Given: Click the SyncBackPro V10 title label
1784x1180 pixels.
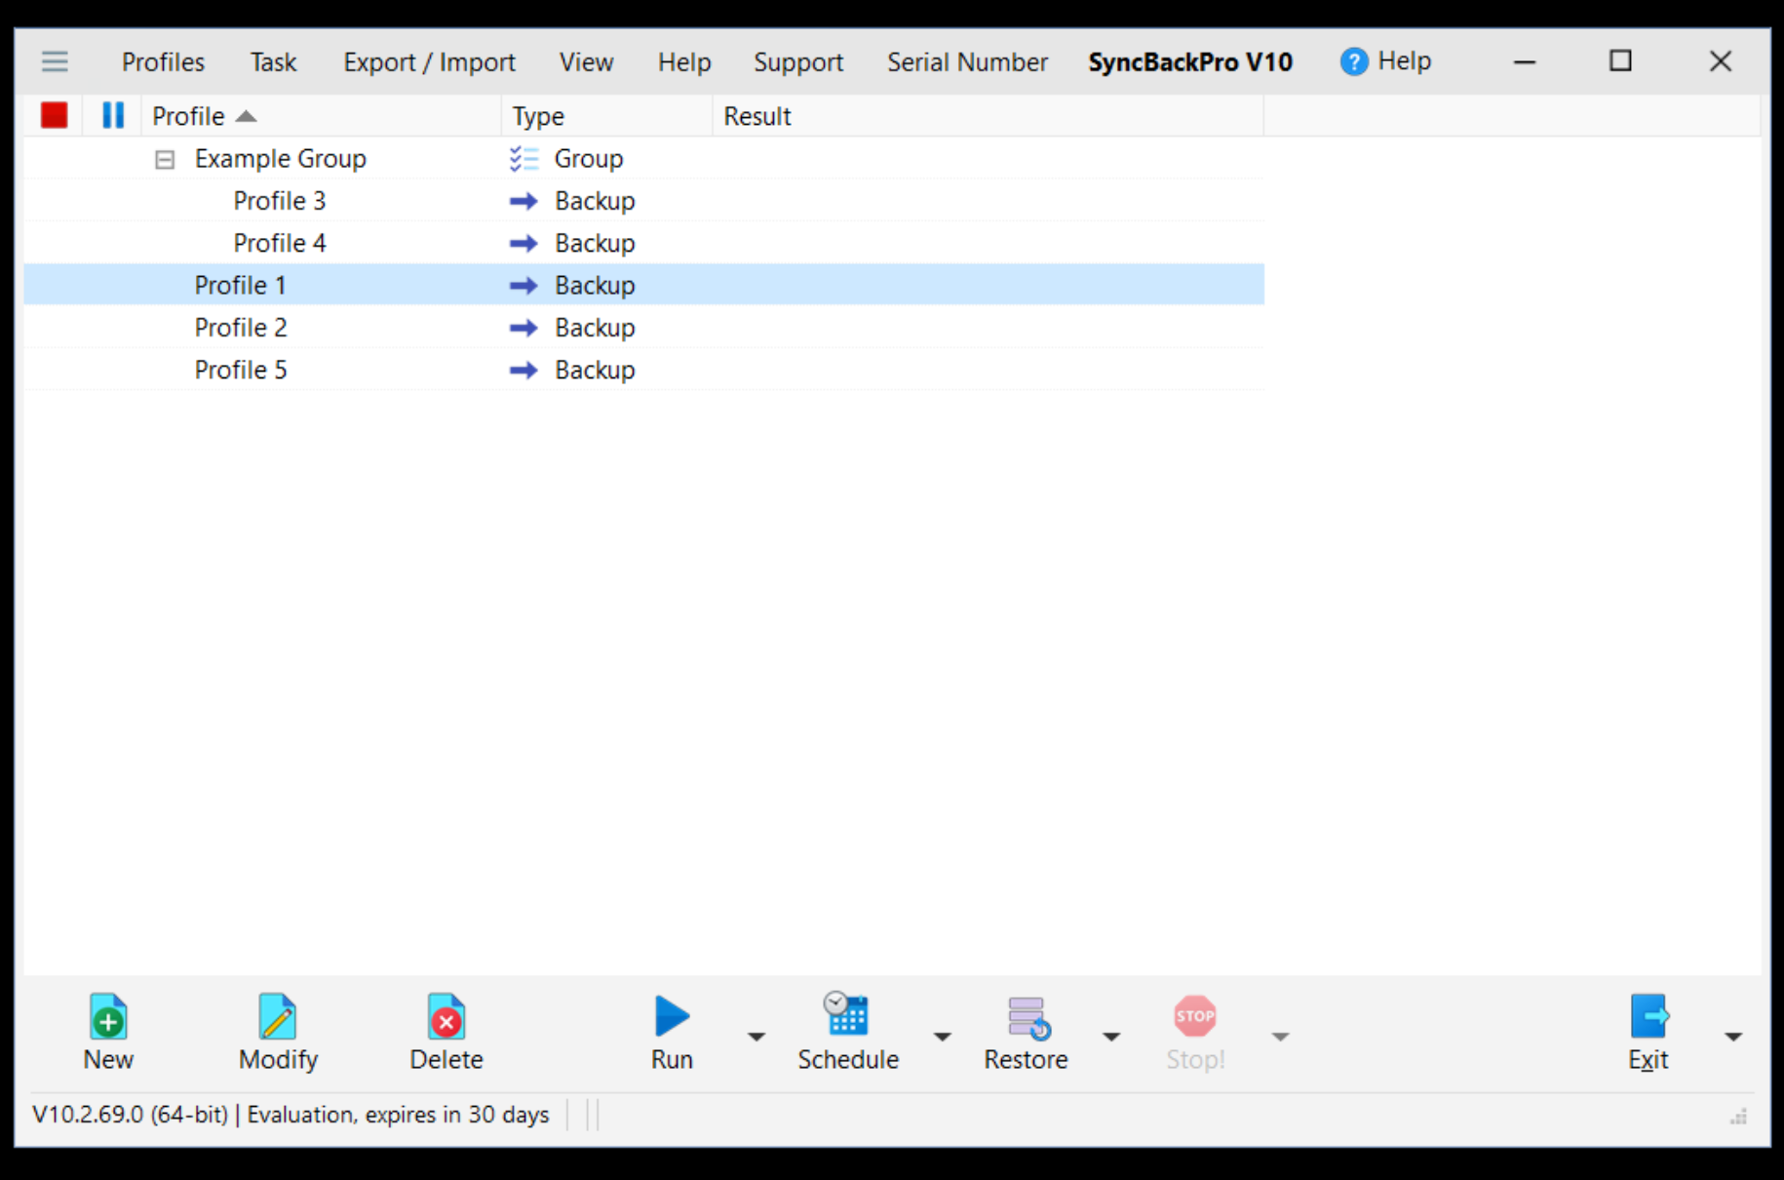Looking at the screenshot, I should [x=1190, y=62].
